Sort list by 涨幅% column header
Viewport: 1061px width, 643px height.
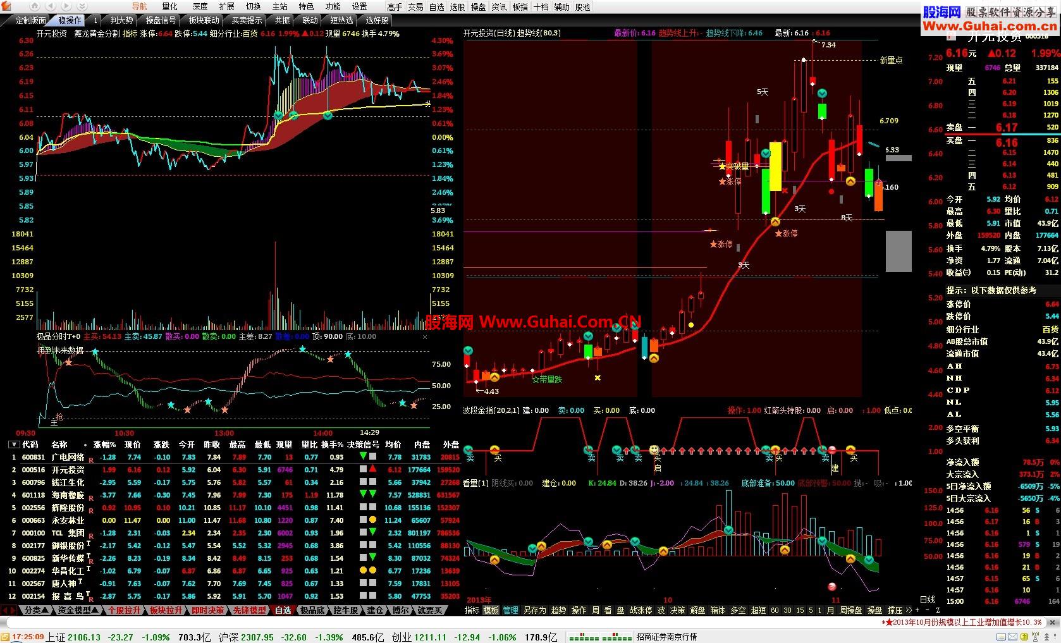(104, 444)
